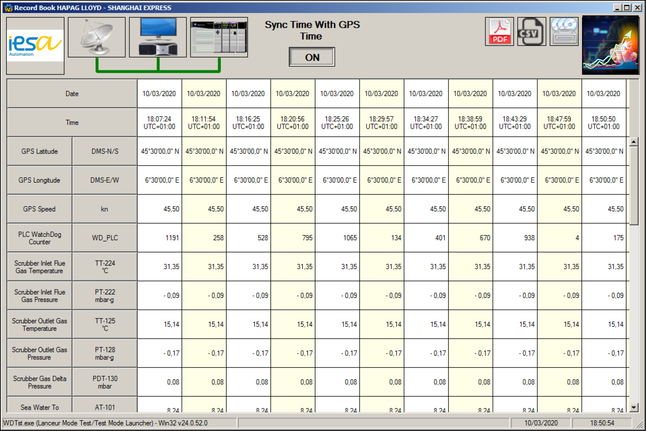The image size is (646, 431).
Task: Click the DMS-N/S unit cell
Action: point(105,151)
